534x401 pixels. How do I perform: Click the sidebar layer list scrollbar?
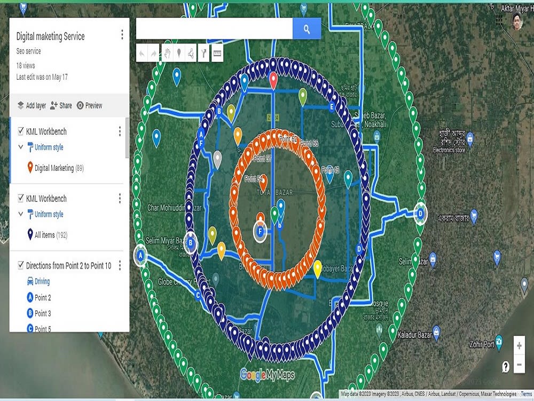coord(128,138)
